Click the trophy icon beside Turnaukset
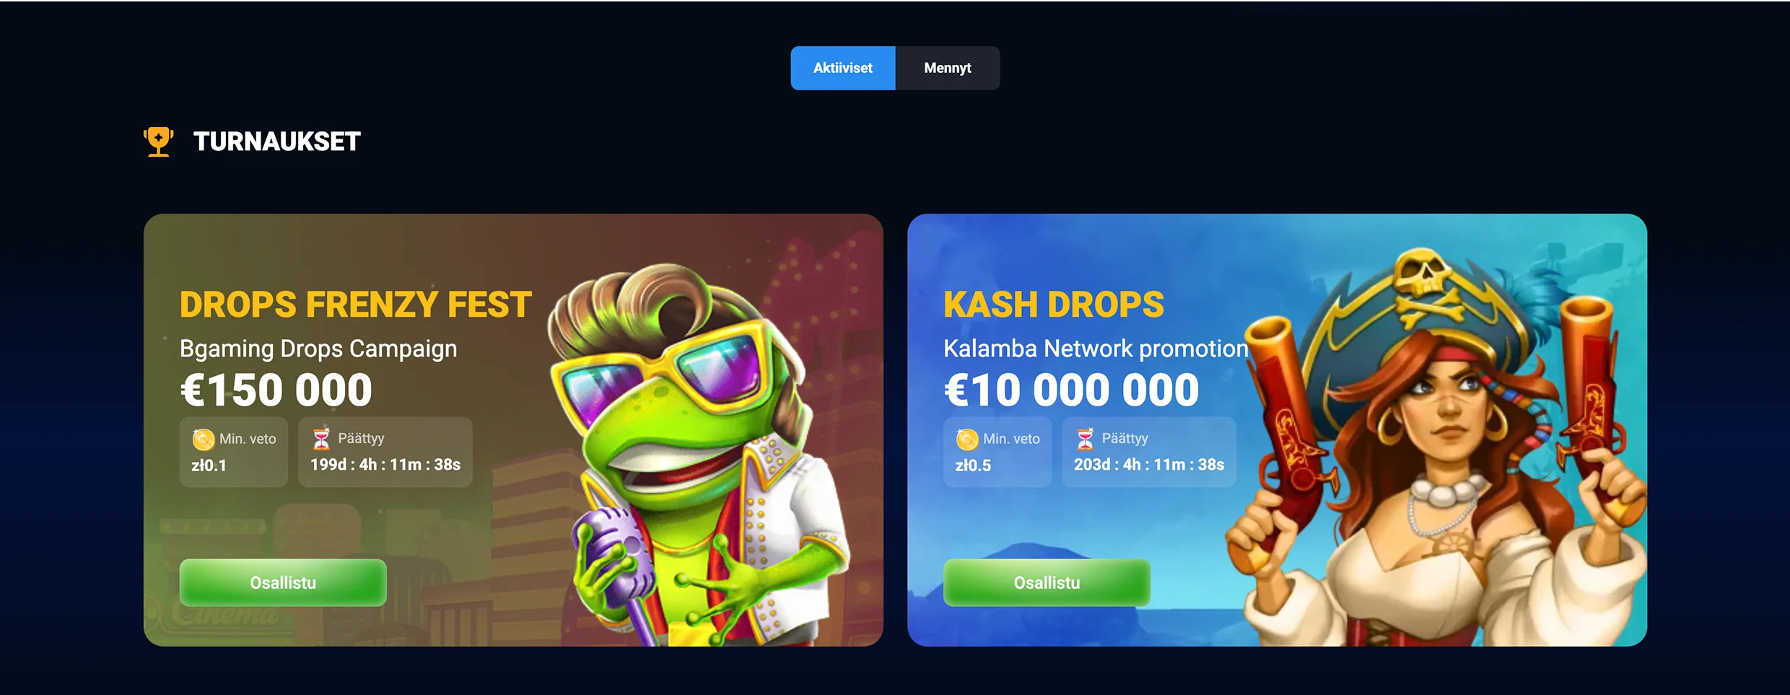The height and width of the screenshot is (695, 1790). point(158,141)
